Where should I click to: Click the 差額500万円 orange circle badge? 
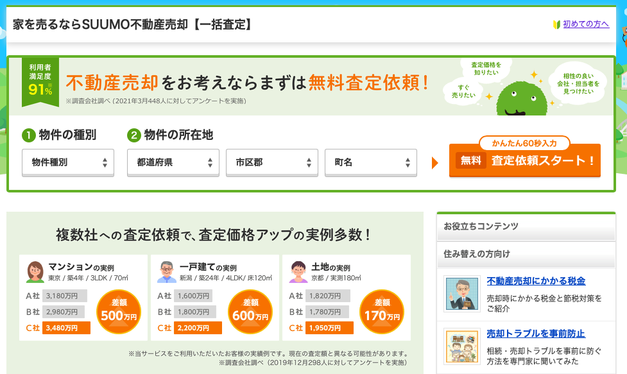click(119, 312)
